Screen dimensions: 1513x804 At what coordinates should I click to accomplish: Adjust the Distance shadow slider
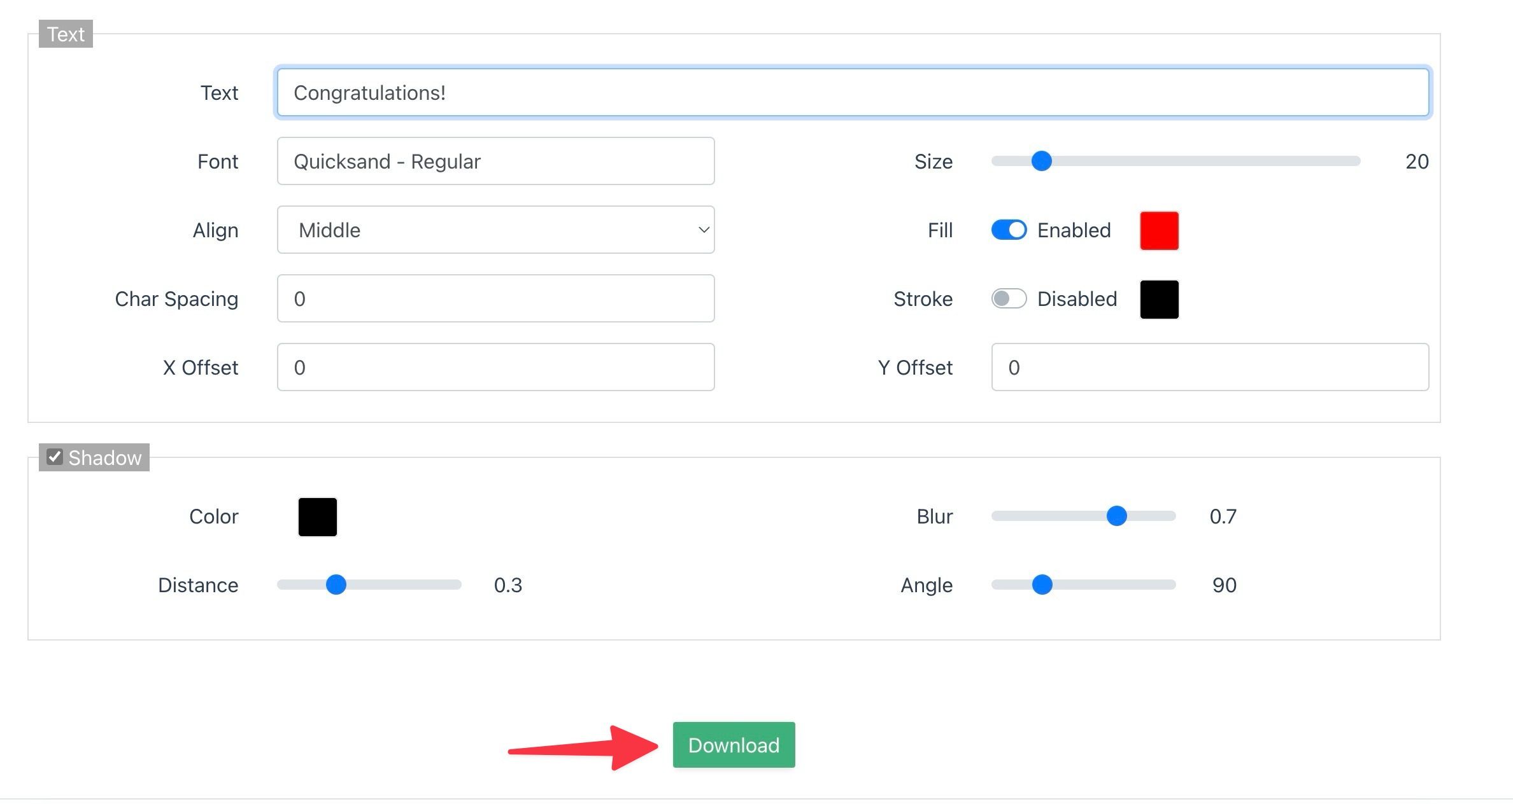(x=336, y=584)
